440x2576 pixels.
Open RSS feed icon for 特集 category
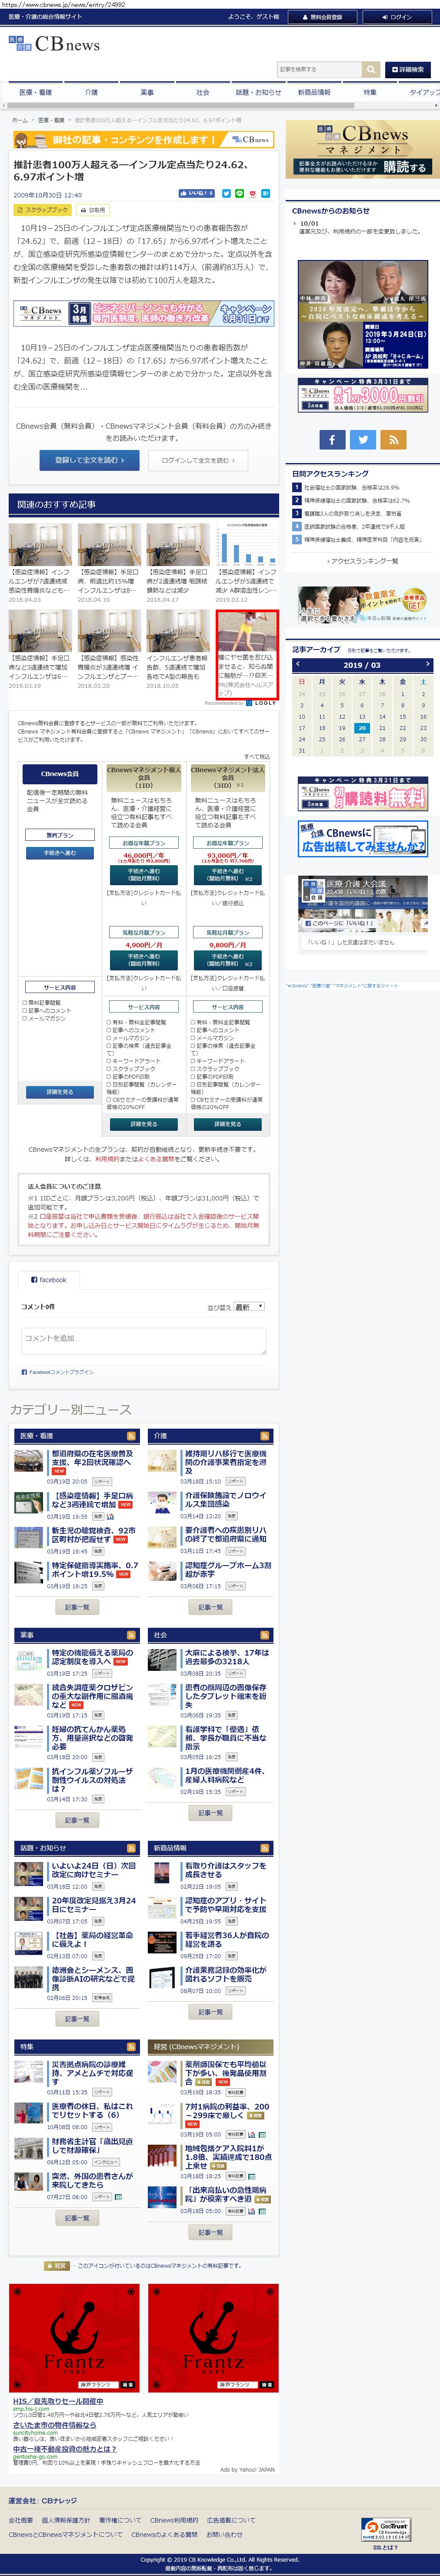point(131,2047)
